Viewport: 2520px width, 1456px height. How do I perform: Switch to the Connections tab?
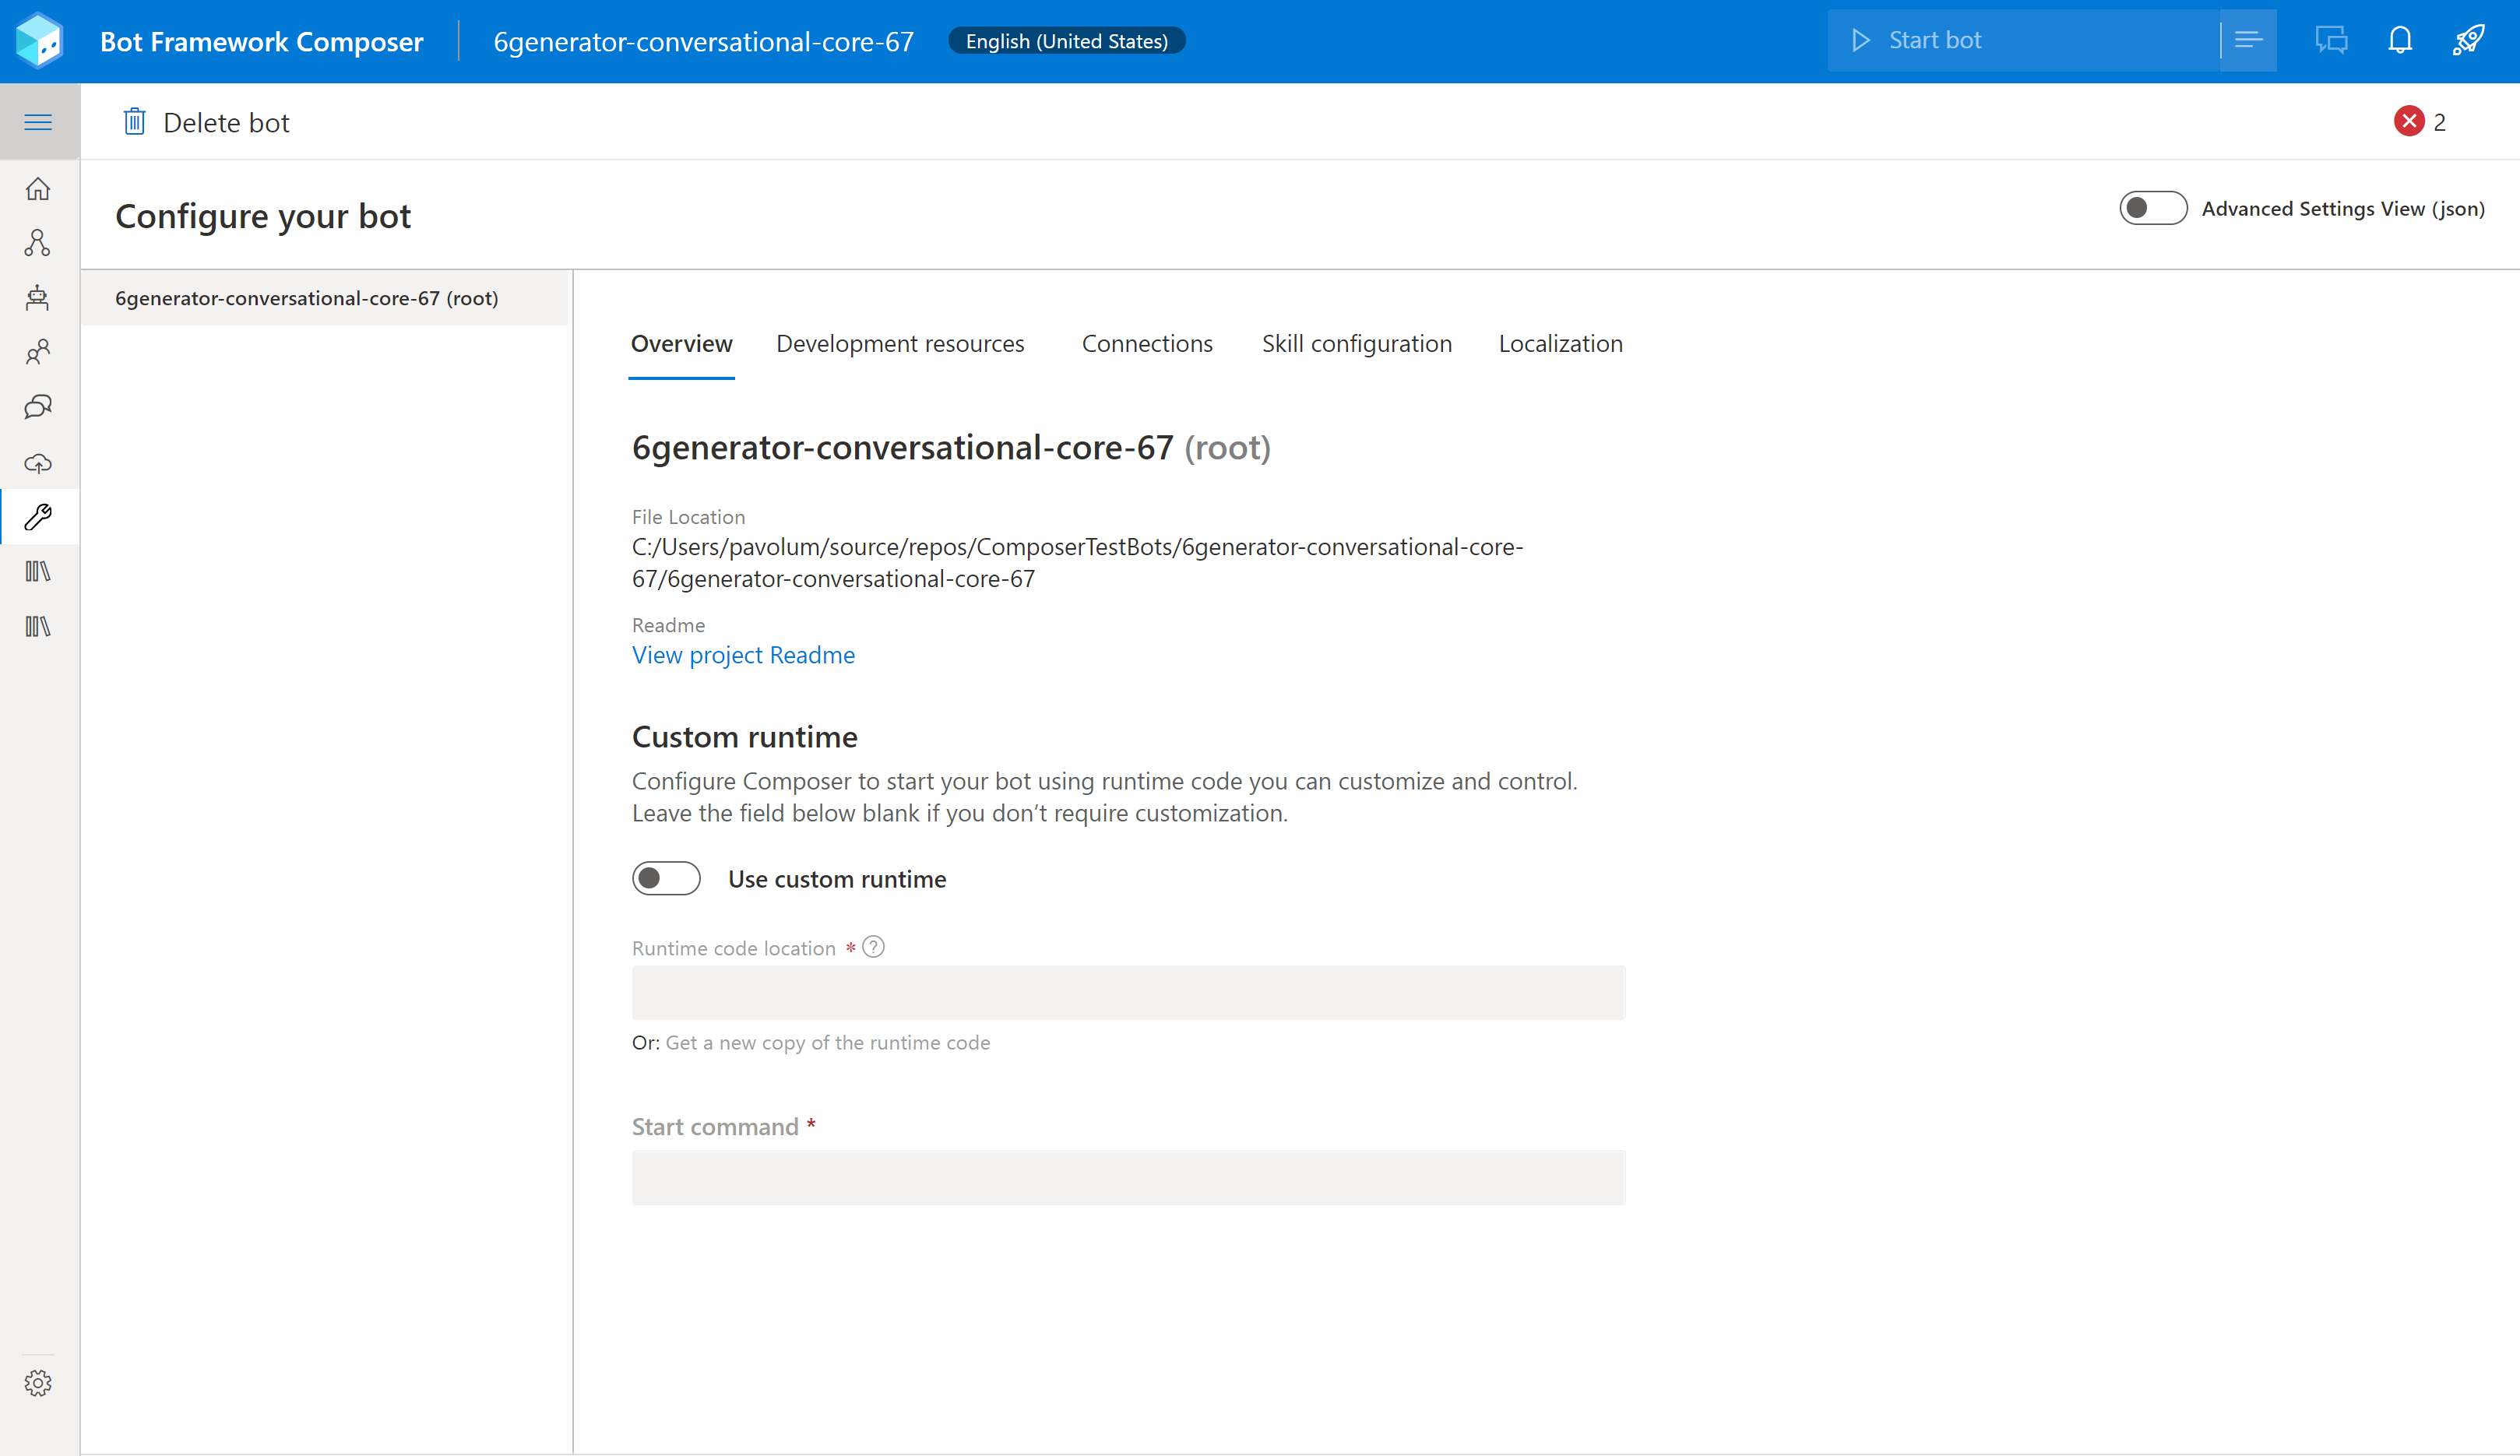tap(1147, 344)
